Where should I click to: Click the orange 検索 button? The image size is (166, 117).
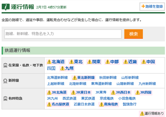[134, 34]
